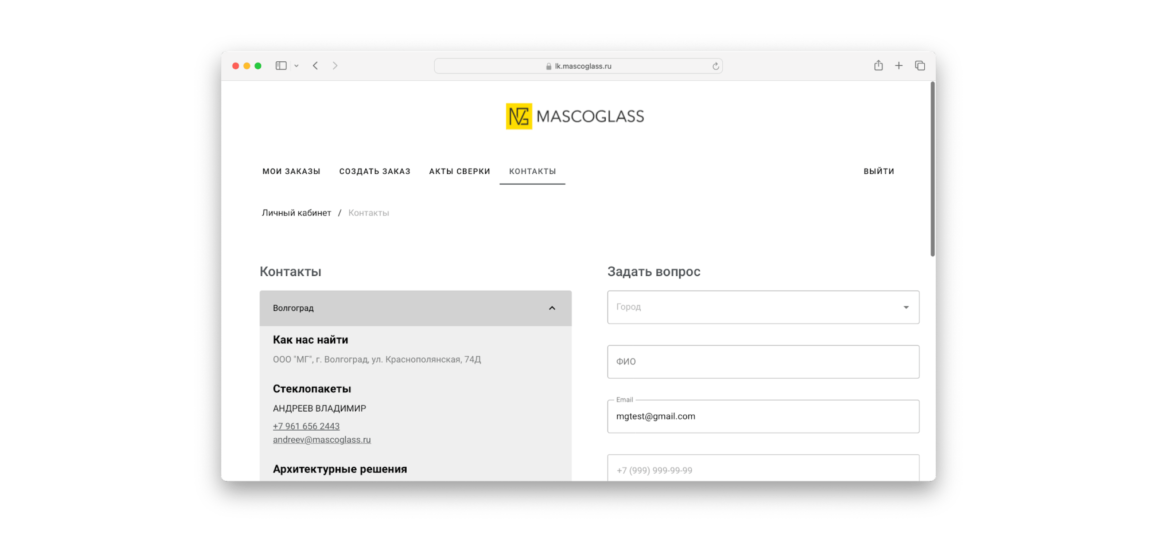
Task: Open the Город dropdown
Action: (x=763, y=307)
